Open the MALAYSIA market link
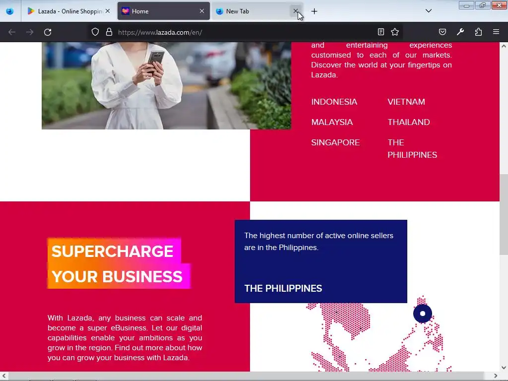This screenshot has width=508, height=381. (332, 122)
